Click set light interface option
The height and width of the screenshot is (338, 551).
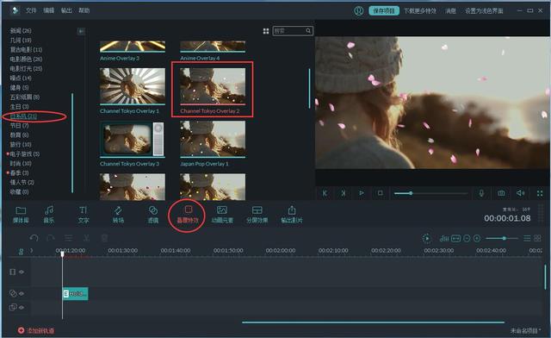click(x=484, y=11)
